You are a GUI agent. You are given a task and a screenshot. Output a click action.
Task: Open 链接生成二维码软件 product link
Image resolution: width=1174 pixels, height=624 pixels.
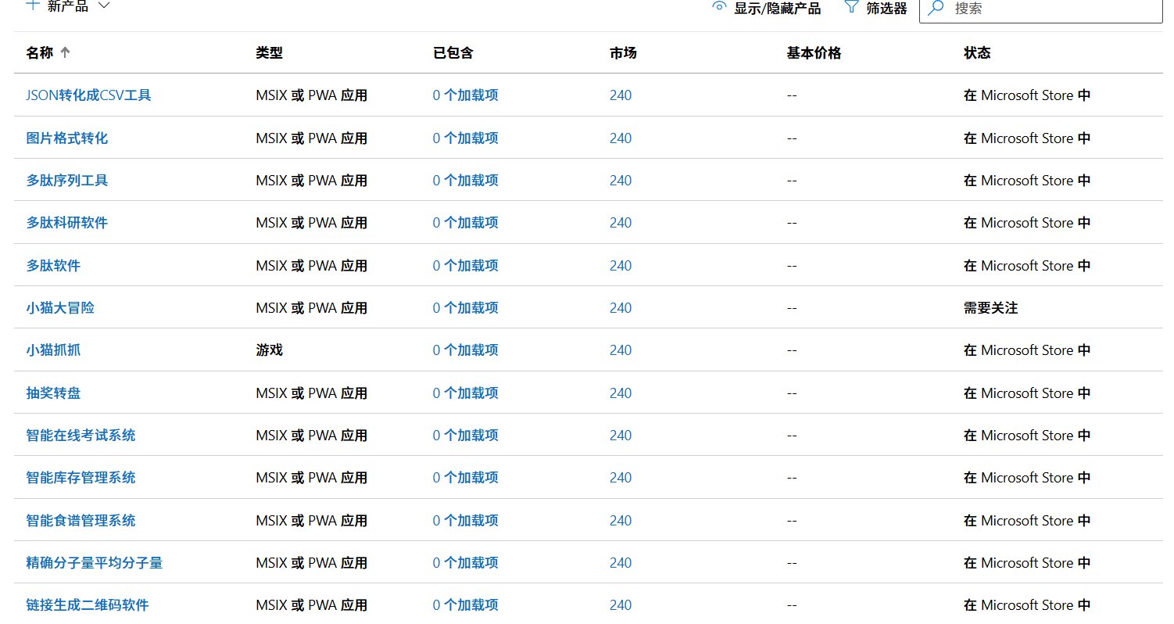[88, 605]
